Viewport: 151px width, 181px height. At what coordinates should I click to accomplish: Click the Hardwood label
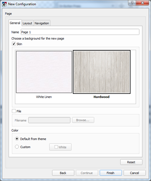101,97
